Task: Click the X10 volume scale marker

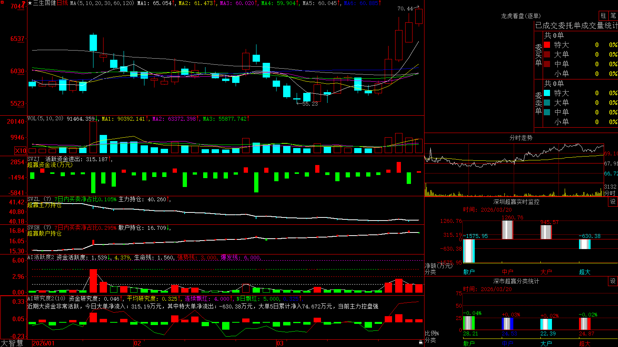Action: point(20,151)
